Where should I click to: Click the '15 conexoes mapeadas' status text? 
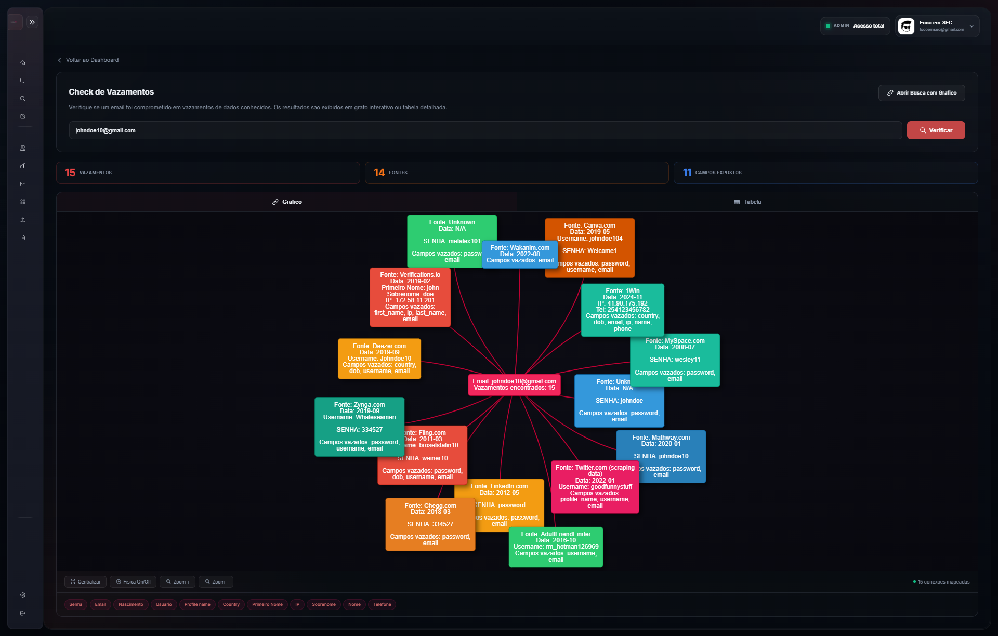click(943, 582)
